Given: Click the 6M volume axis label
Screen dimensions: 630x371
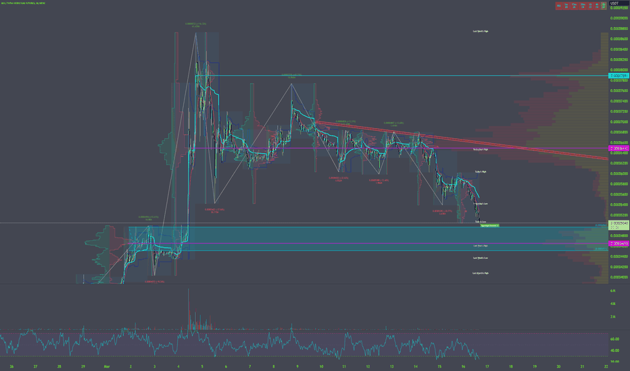Looking at the screenshot, I should click(x=612, y=290).
